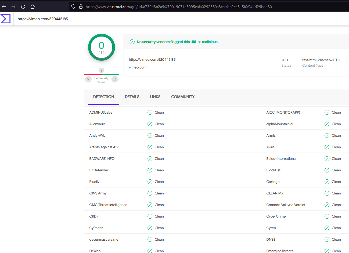Click the vimeo.com domain text
The image size is (349, 253).
138,67
